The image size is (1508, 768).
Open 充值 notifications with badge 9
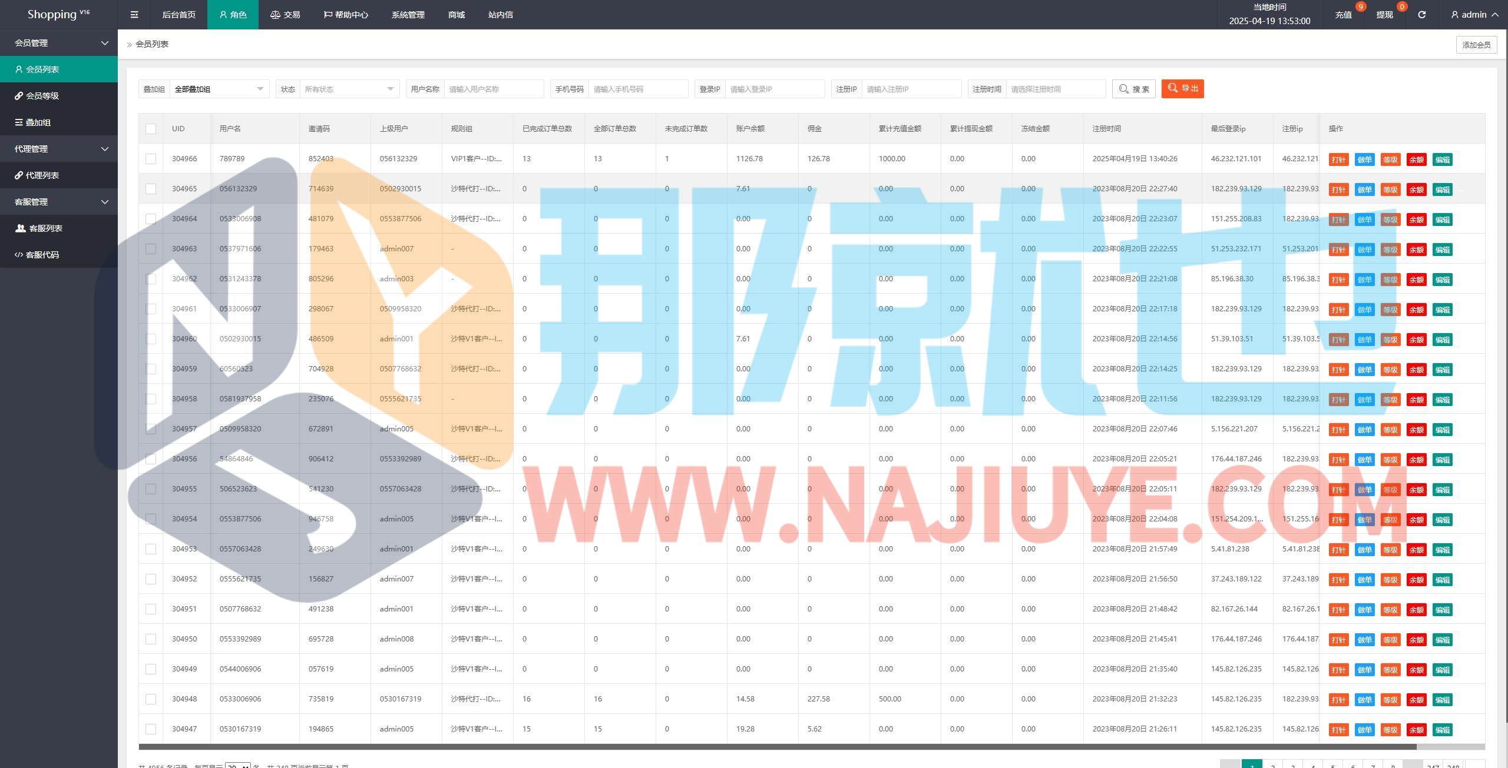[1343, 15]
